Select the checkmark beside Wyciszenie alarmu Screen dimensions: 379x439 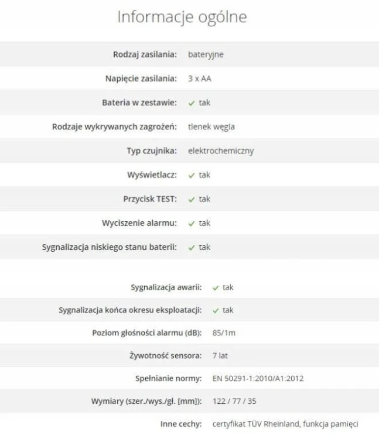192,224
